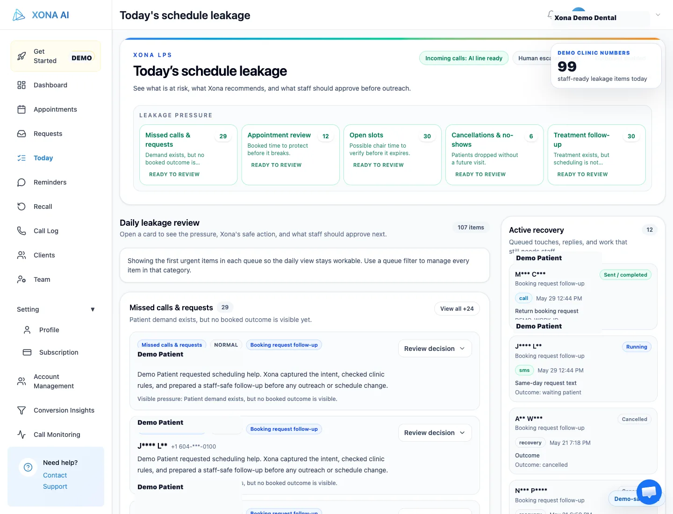Click the Return booking request label

[x=547, y=311]
